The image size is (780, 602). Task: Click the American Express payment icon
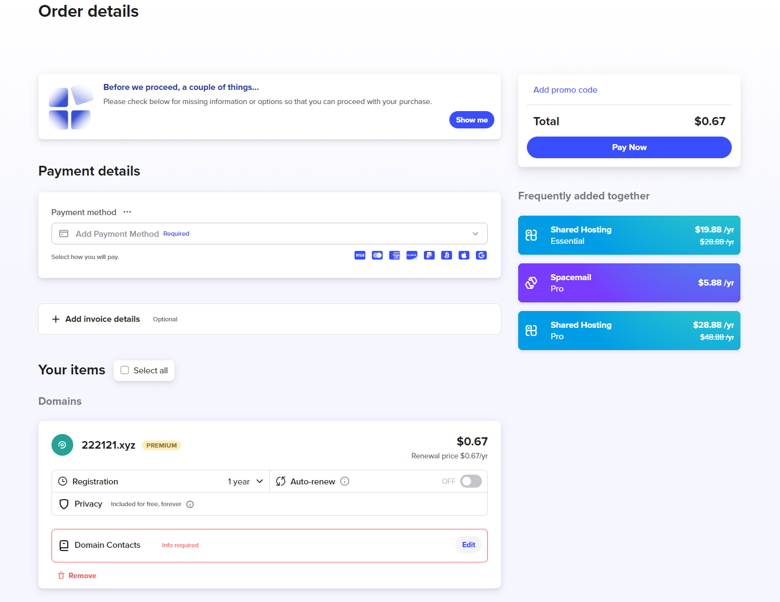pos(395,255)
